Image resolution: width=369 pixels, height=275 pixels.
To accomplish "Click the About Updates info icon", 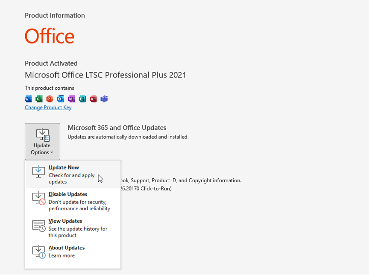I will (x=39, y=252).
